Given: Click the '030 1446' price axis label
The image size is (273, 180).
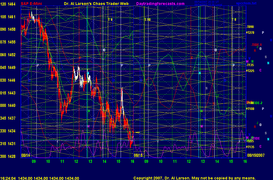Looking at the screenshot, I should click(x=8, y=80).
